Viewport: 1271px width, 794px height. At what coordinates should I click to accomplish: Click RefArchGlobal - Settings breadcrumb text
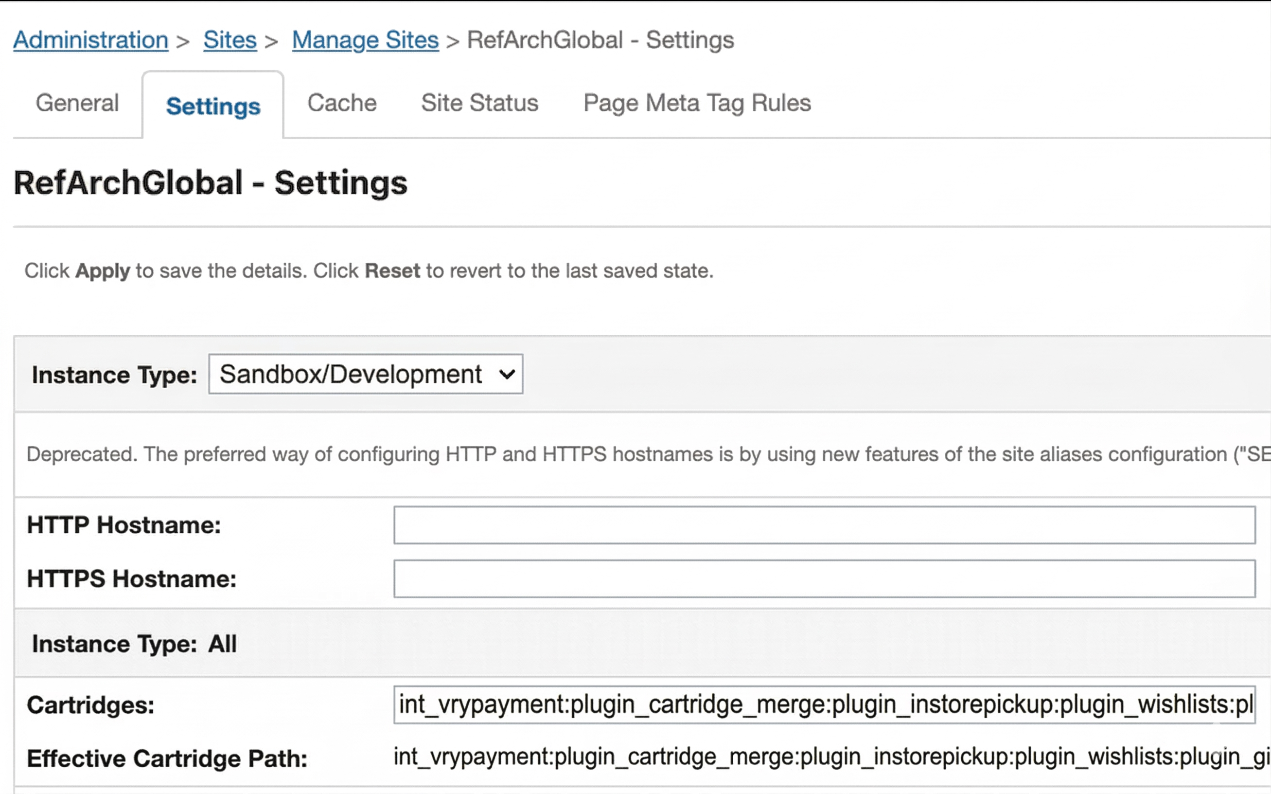coord(600,40)
